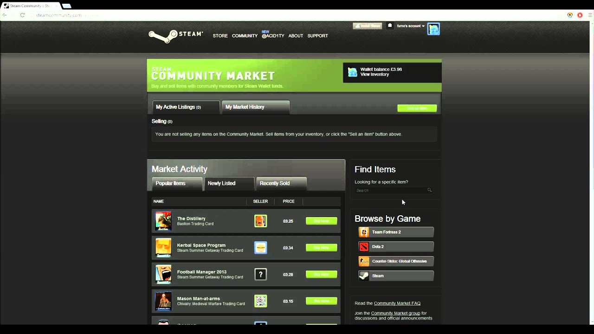
Task: Click the PRICE column header
Action: click(x=289, y=201)
